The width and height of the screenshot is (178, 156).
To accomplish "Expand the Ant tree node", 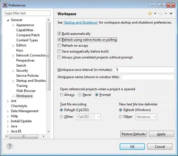I will (8, 101).
